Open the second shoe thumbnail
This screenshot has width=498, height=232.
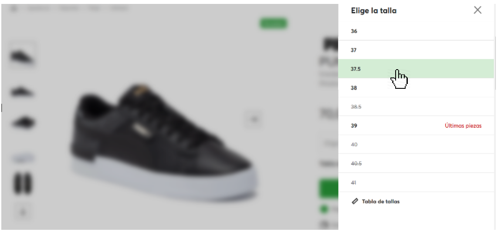pos(22,91)
